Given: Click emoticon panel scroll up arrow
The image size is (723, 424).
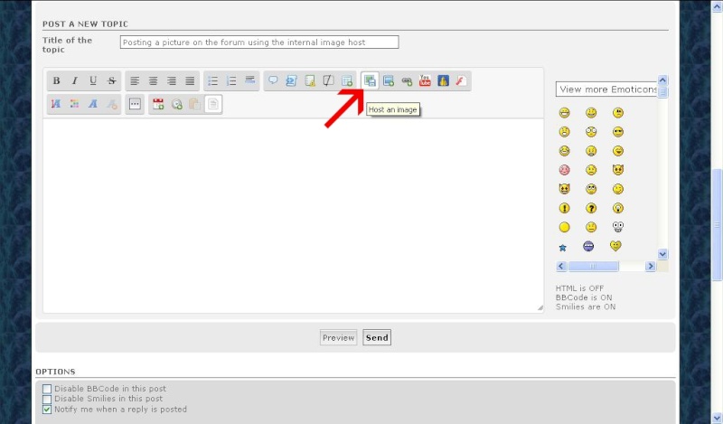Looking at the screenshot, I should tap(662, 80).
